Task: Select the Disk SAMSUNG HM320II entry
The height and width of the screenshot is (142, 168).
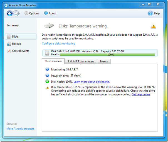Action: click(100, 53)
